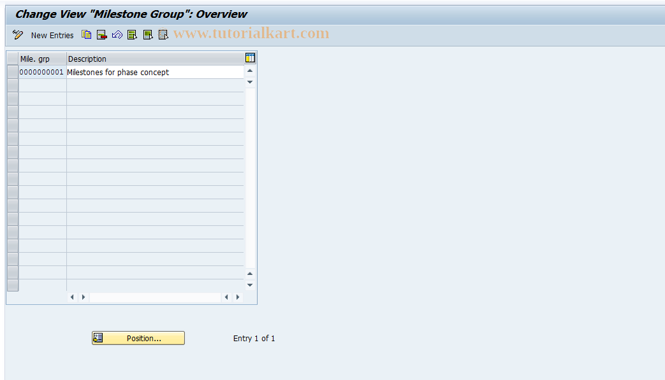
Task: Click the horizontal scrollbar track under the table
Action: click(155, 297)
